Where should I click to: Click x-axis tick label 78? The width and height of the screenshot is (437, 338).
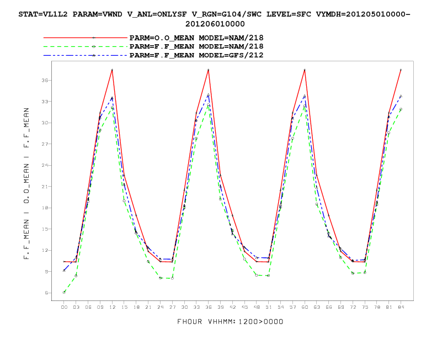[x=377, y=307]
